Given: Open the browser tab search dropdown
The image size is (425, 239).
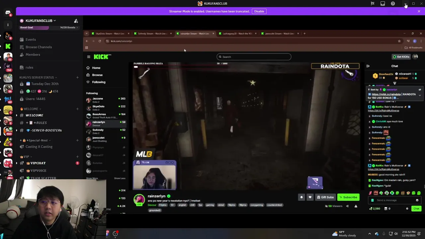Looking at the screenshot, I should click(87, 34).
